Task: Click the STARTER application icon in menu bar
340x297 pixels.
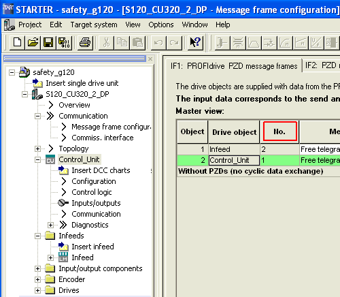Action: 10,25
